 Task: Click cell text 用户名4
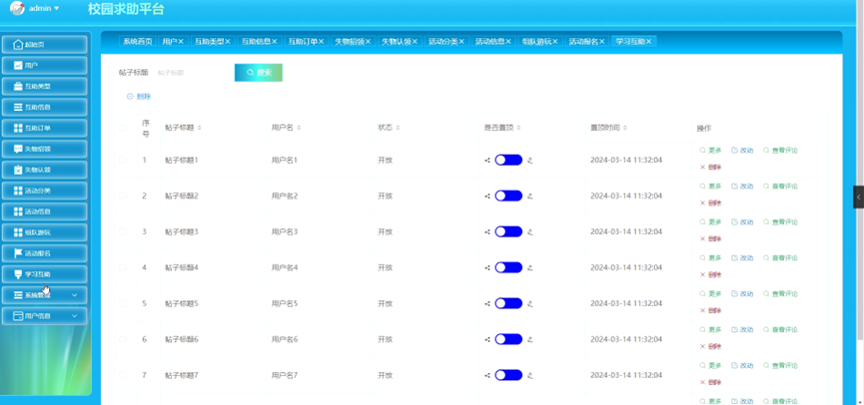point(285,267)
